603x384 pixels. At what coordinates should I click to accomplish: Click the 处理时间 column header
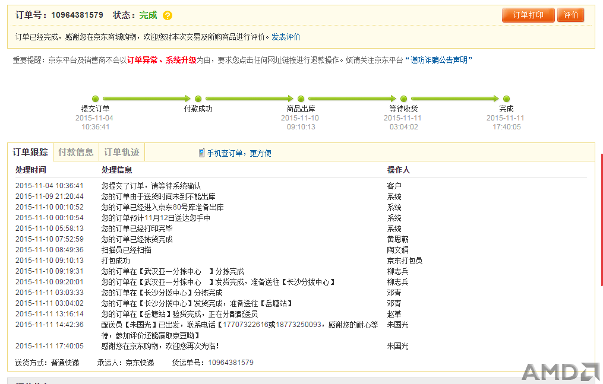[x=31, y=170]
